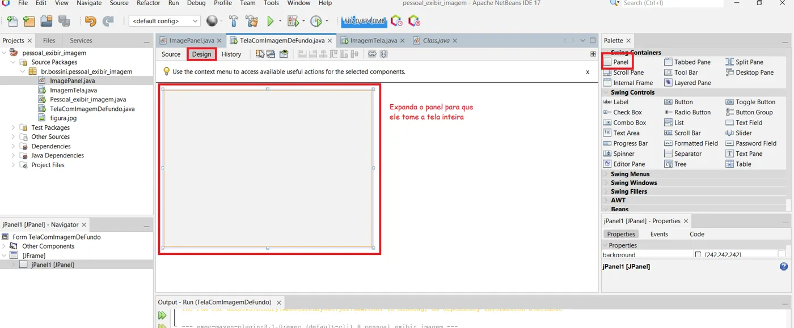Click the horizontal resizability icon
Screen dimensions: 794x328
tap(372, 54)
